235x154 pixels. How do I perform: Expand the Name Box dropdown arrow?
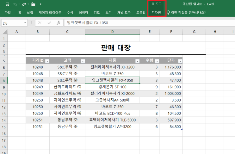click(x=25, y=23)
